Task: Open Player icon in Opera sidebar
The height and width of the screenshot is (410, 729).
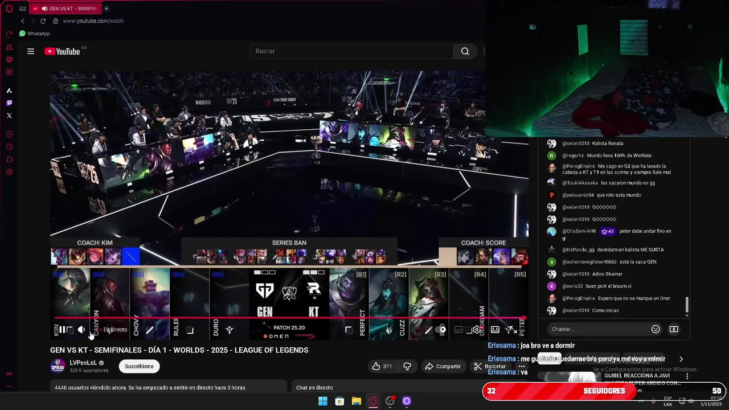Action: tap(9, 134)
